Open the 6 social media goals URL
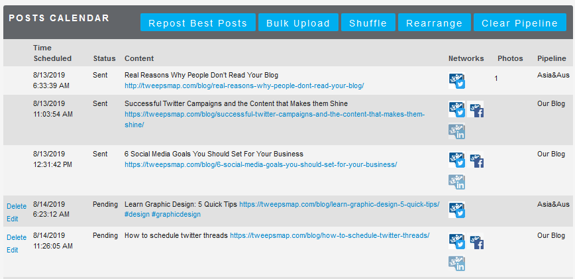This screenshot has height=279, width=575. (x=260, y=164)
